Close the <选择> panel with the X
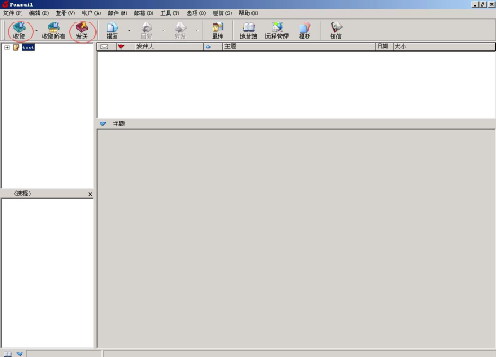The image size is (496, 357). click(x=91, y=194)
